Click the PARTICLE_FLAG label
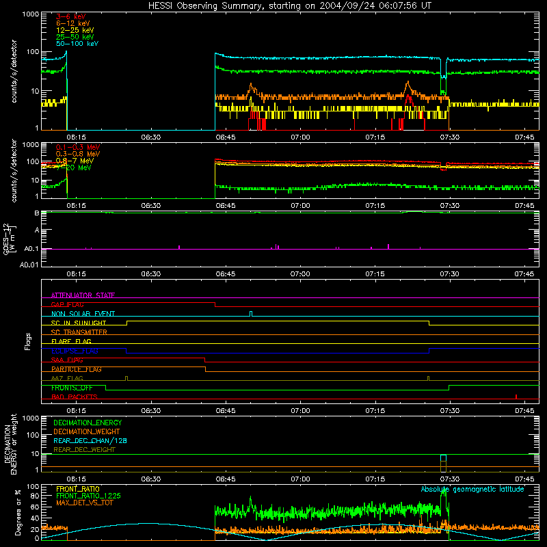Screen dimensions: 547x547 click(77, 369)
